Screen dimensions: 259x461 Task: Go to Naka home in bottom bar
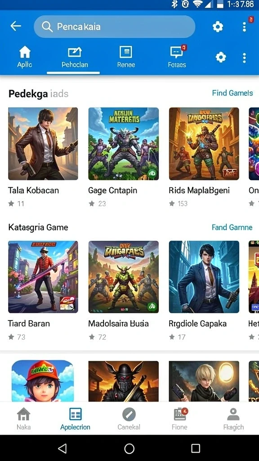pyautogui.click(x=23, y=419)
